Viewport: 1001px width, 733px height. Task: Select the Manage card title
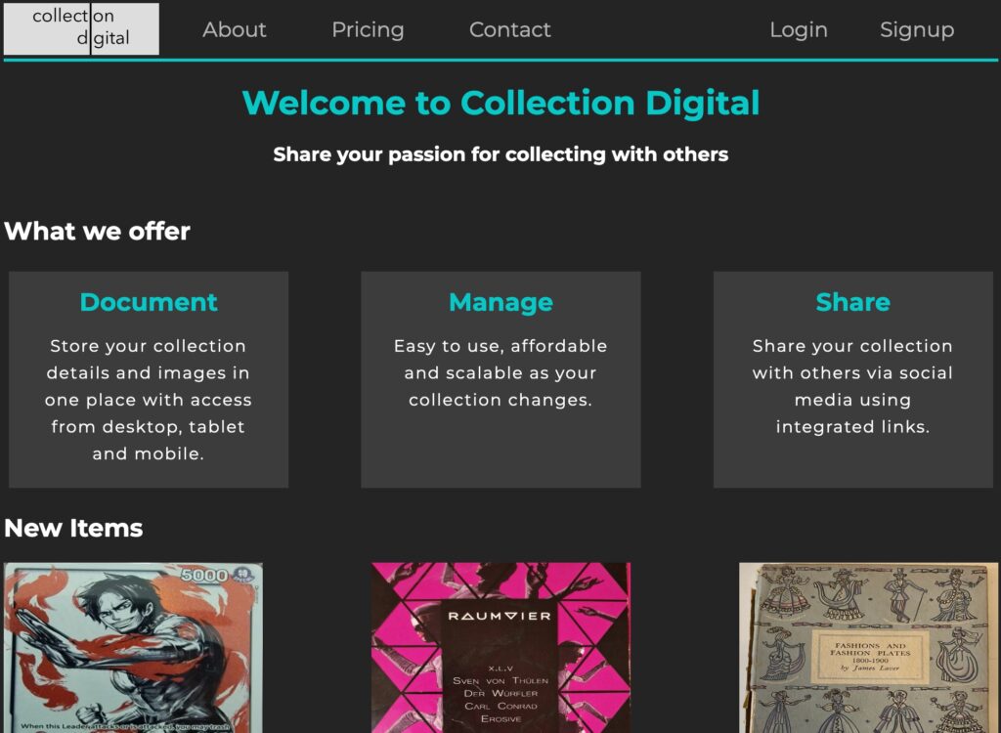[x=500, y=302]
